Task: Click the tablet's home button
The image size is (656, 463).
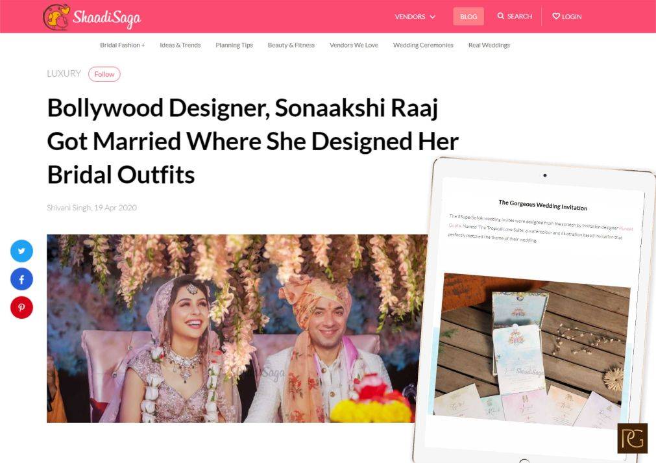Action: 524,461
